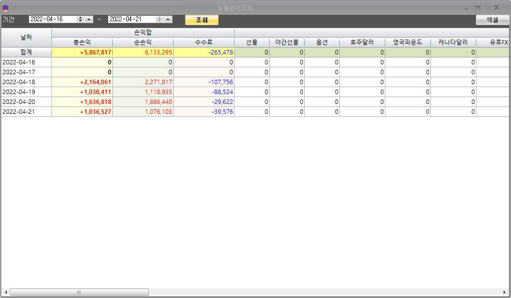This screenshot has width=511, height=298.
Task: Open the start date calendar dropdown
Action: [89, 19]
